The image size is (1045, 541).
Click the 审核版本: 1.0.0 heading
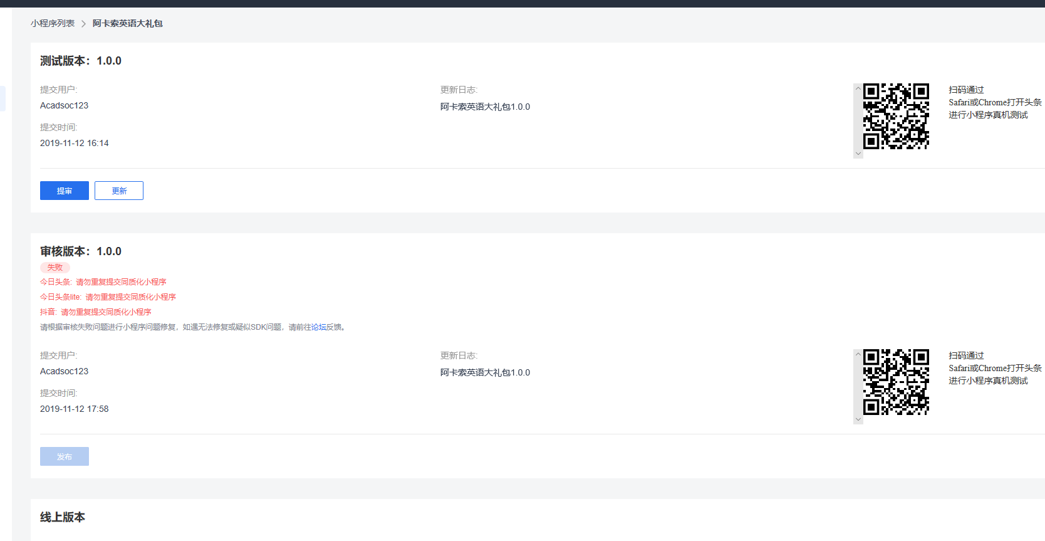(x=81, y=251)
